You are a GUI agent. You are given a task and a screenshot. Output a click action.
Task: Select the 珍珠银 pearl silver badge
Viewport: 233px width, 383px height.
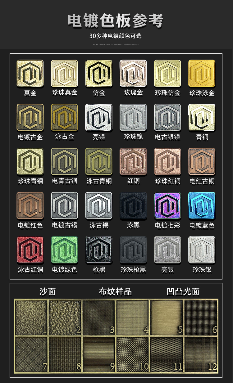202,250
